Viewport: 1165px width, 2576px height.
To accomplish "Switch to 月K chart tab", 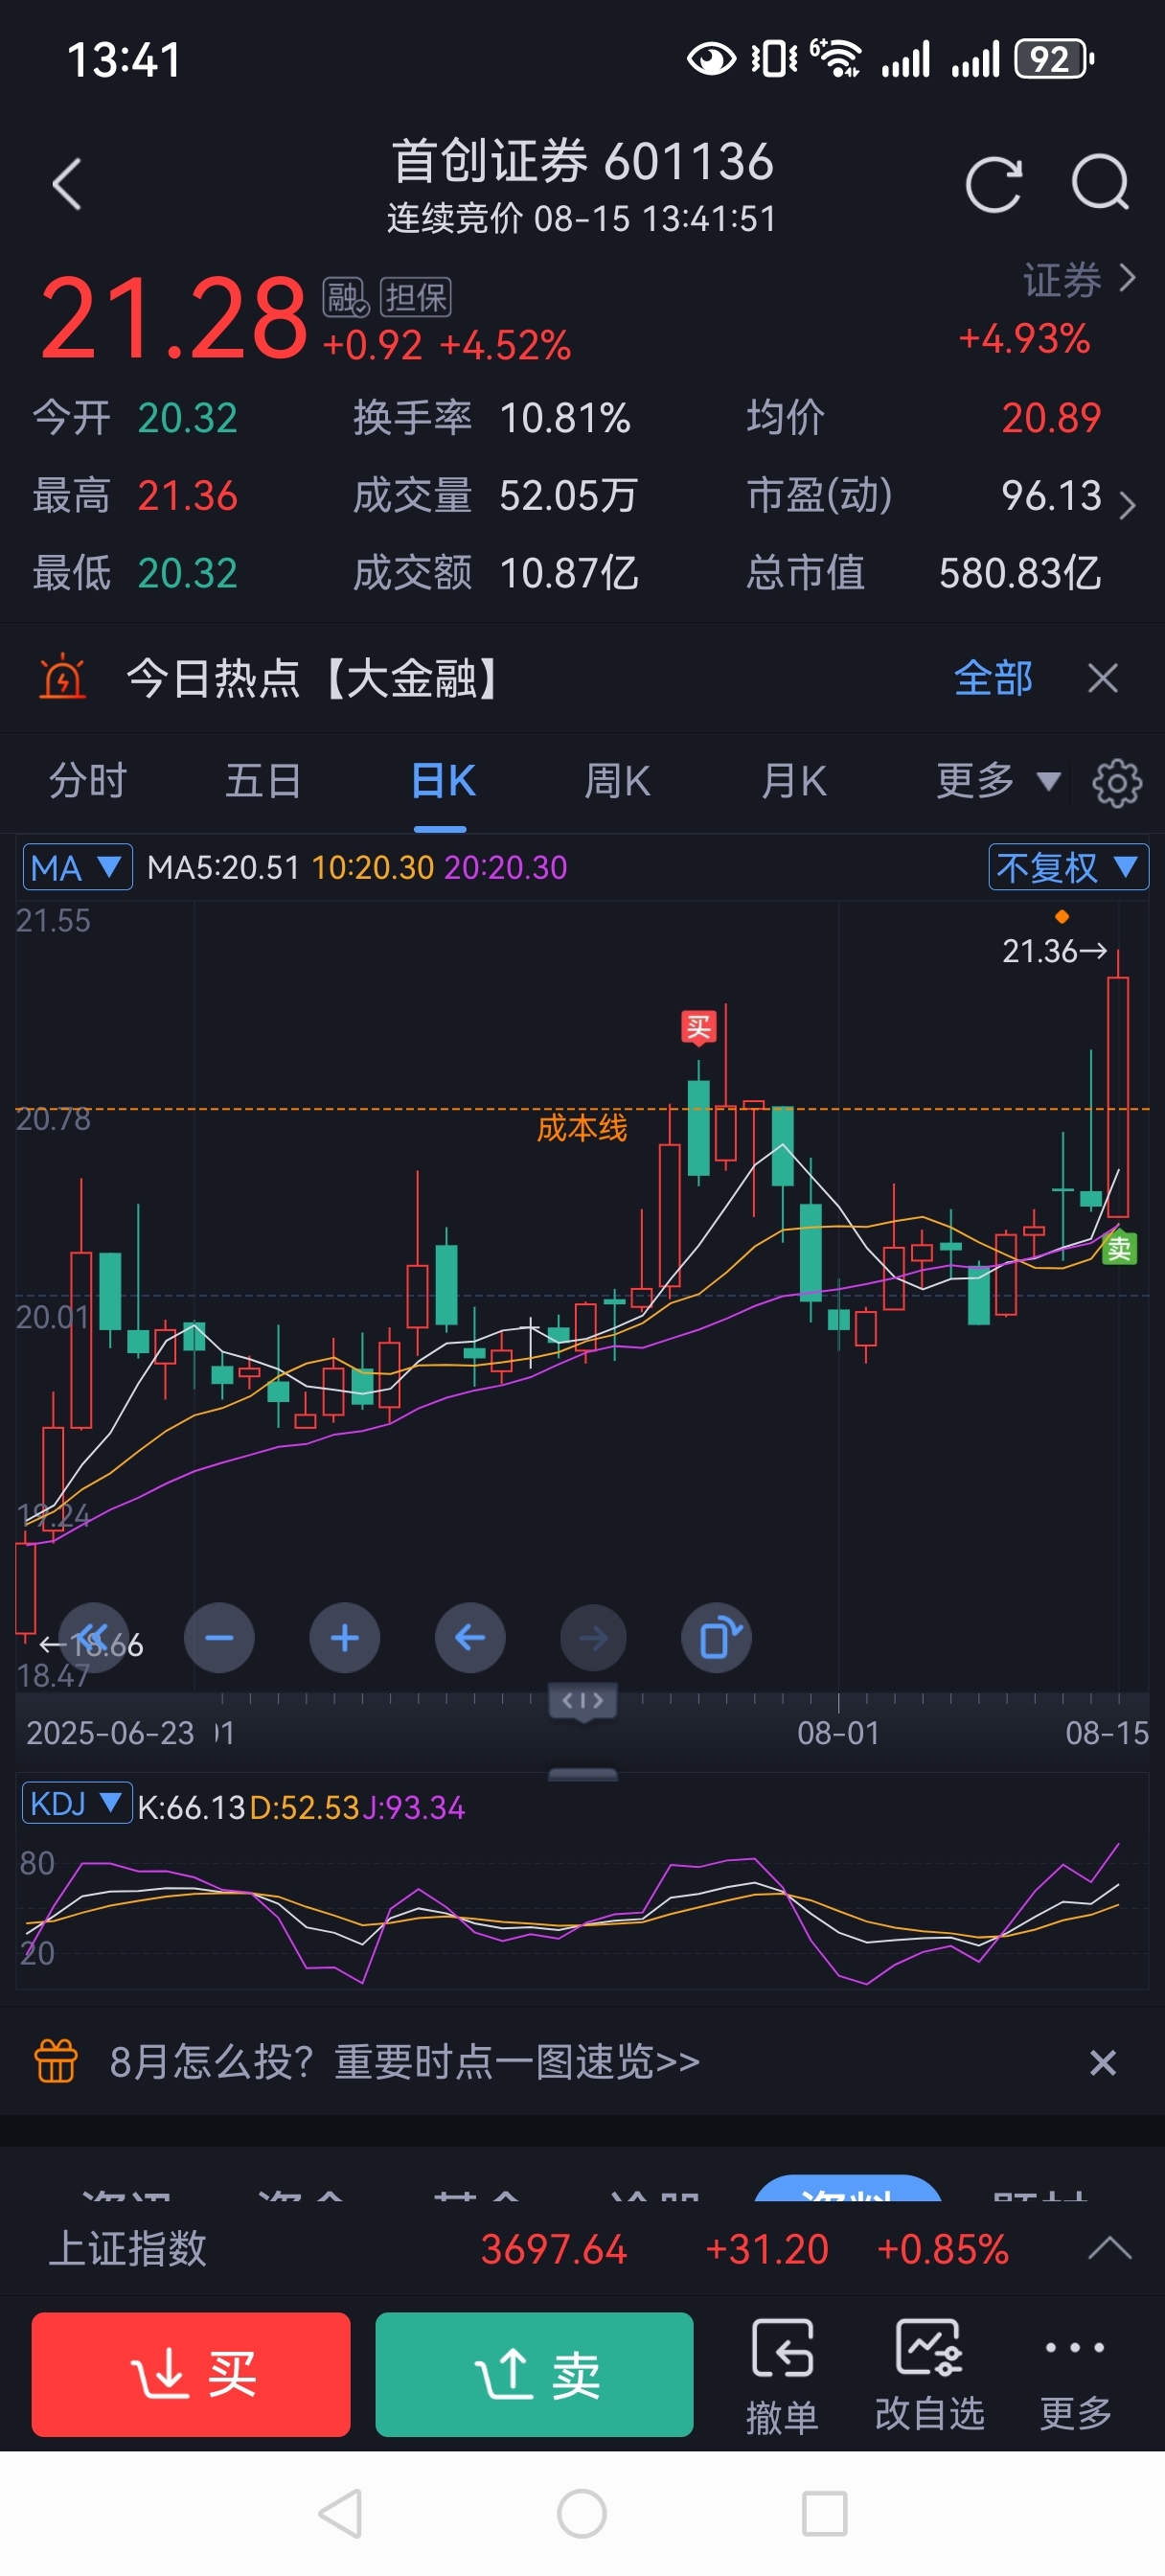I will pos(793,781).
